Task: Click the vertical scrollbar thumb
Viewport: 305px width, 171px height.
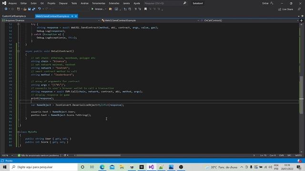Action: [x=301, y=95]
